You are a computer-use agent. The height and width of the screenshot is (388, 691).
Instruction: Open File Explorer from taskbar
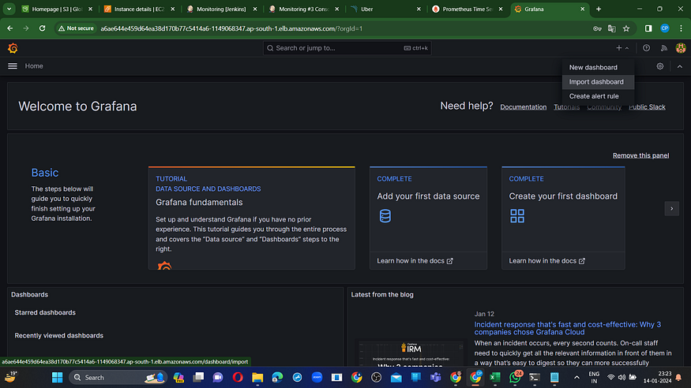257,378
